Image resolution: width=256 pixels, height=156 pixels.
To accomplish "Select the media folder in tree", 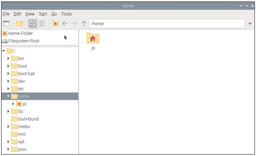I will pos(21,127).
